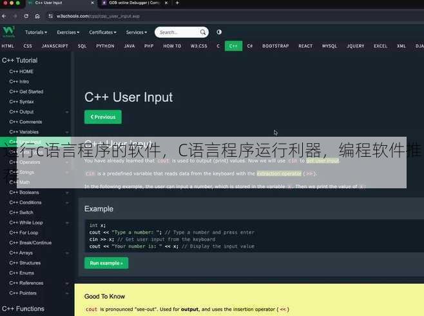Image resolution: width=424 pixels, height=316 pixels.
Task: Click the search magnifier icon
Action: tap(203, 32)
